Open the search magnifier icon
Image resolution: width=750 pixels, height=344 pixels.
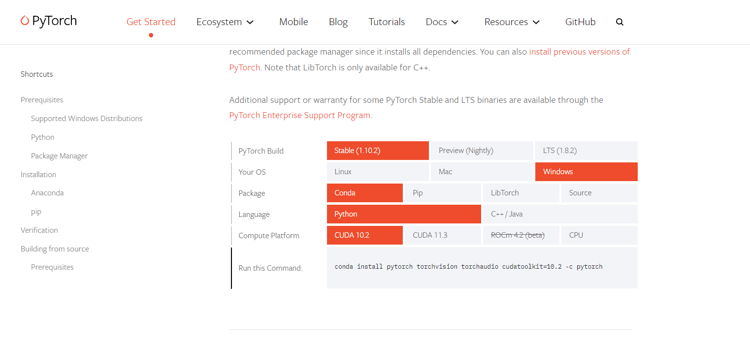pyautogui.click(x=620, y=22)
